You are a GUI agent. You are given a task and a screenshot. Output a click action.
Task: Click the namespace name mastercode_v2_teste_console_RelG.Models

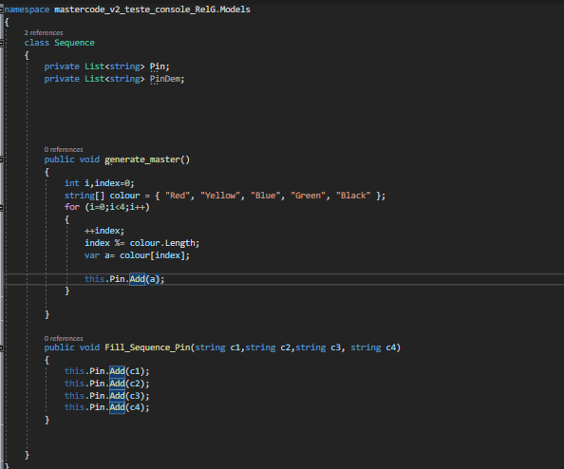point(152,9)
